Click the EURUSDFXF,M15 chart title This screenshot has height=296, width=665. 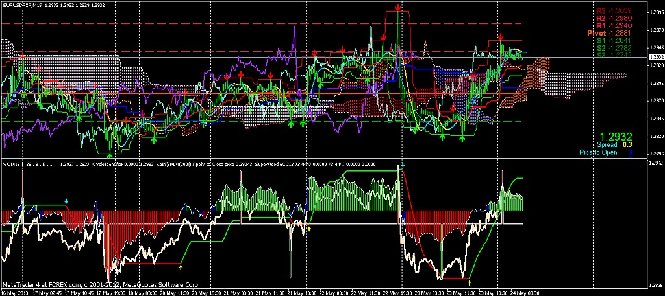(x=23, y=5)
